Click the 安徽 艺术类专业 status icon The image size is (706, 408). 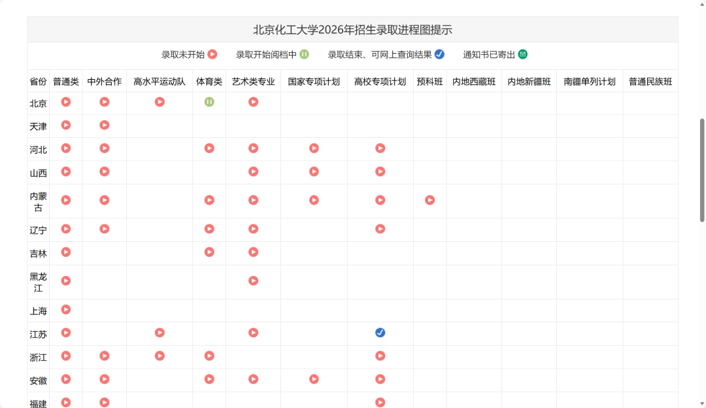click(x=253, y=379)
